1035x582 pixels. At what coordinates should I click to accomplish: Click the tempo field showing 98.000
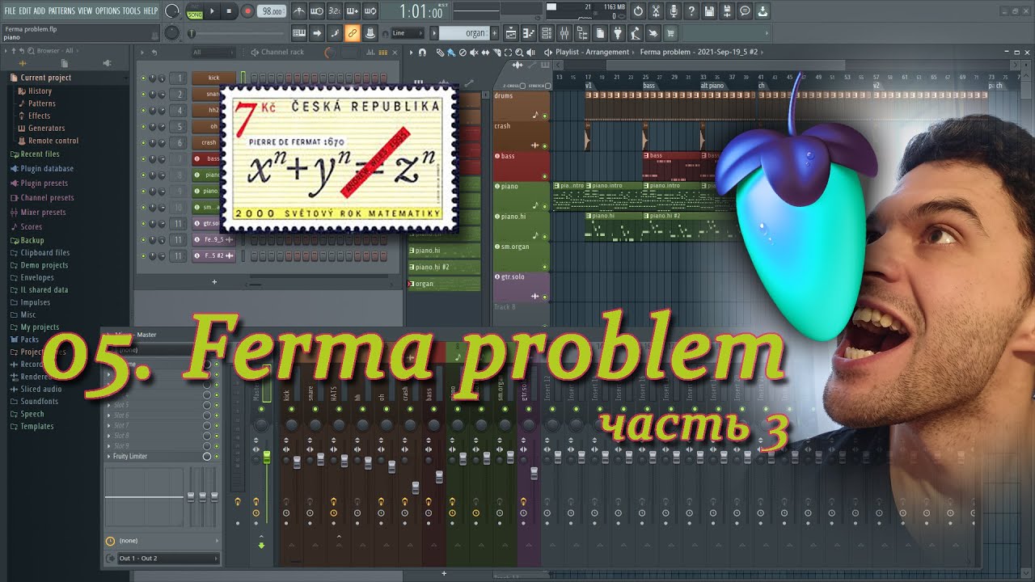point(272,11)
